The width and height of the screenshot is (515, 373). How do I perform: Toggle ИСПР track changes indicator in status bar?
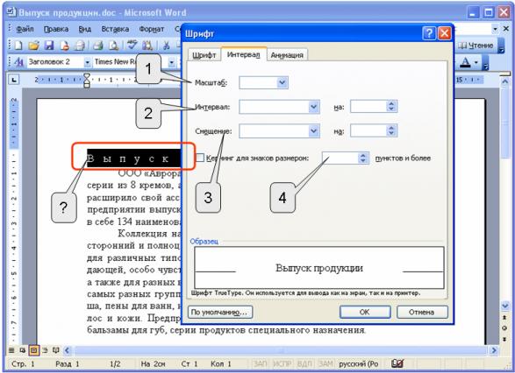point(282,363)
